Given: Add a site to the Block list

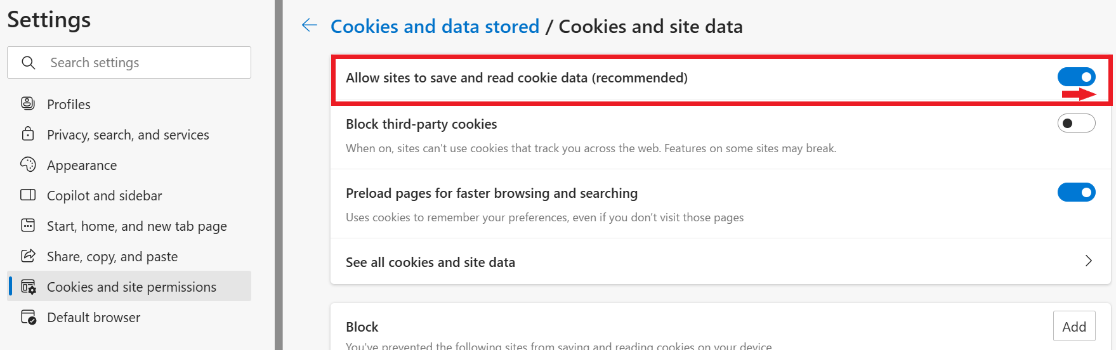Looking at the screenshot, I should click(x=1074, y=327).
